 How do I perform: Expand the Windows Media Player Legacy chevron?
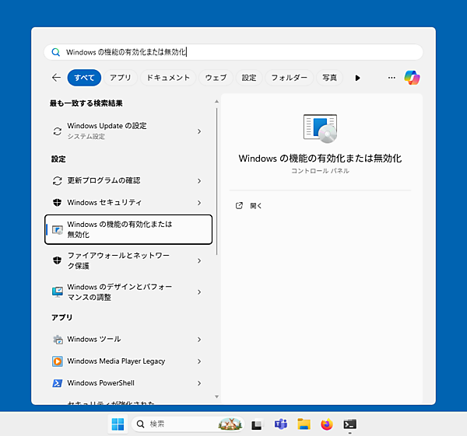coord(199,361)
